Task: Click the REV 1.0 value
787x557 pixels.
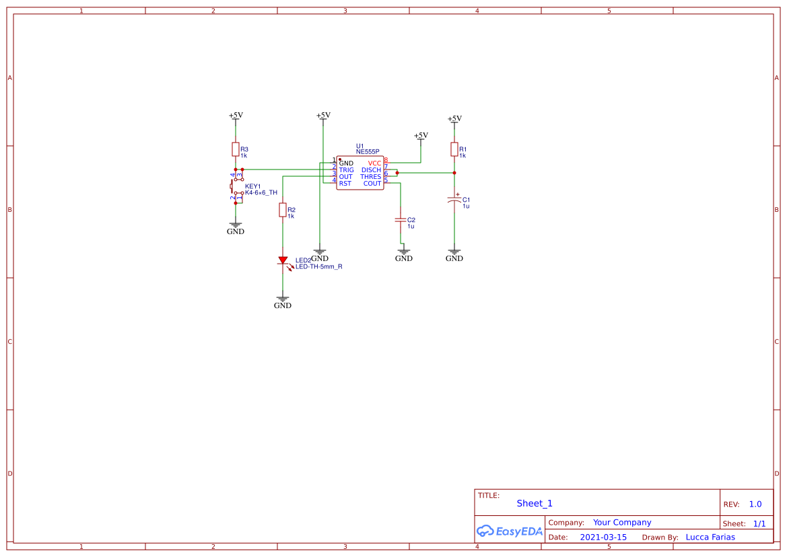Action: point(755,505)
